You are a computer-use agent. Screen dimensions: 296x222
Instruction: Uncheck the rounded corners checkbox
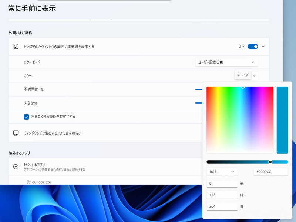click(26, 117)
